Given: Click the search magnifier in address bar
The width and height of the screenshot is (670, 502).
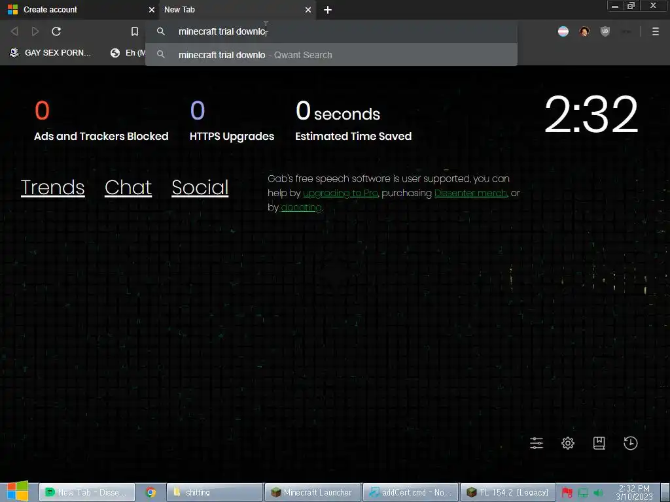Looking at the screenshot, I should 161,31.
